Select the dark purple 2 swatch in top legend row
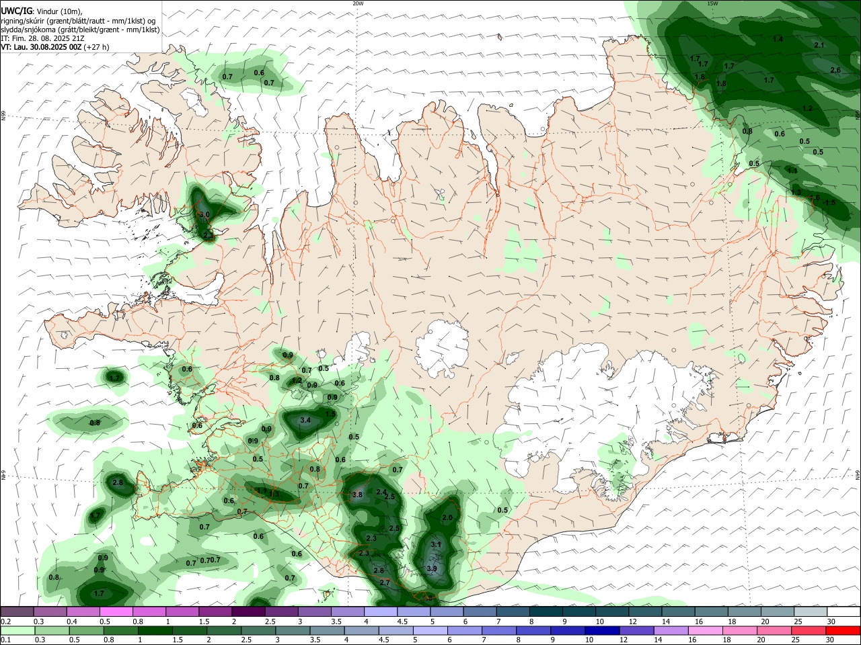Viewport: 861px width, 645px height. [248, 611]
